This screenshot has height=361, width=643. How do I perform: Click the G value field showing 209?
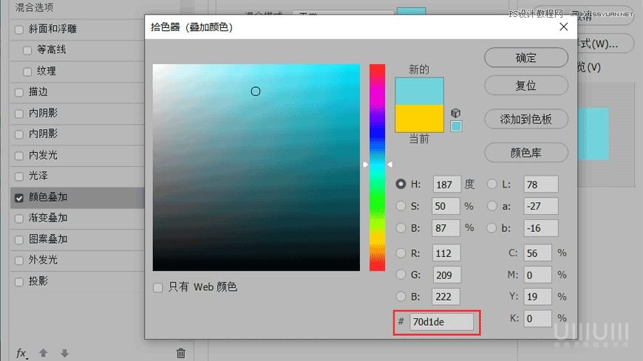pyautogui.click(x=446, y=275)
